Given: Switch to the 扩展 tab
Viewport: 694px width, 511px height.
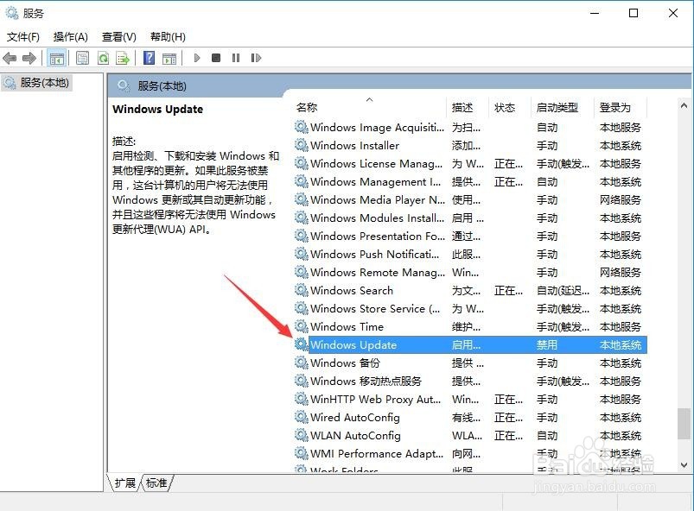Looking at the screenshot, I should point(125,483).
